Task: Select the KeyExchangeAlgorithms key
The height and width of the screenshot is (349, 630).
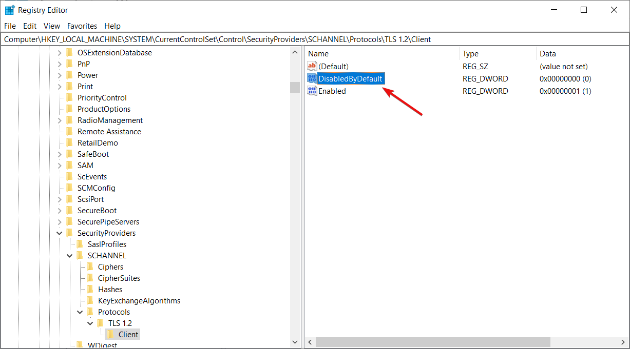Action: pyautogui.click(x=139, y=300)
